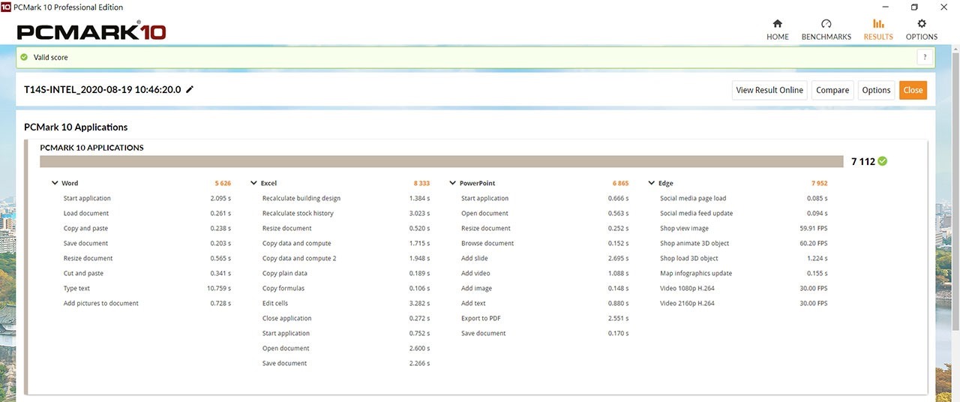
Task: Open the Benchmarks section
Action: pyautogui.click(x=826, y=29)
